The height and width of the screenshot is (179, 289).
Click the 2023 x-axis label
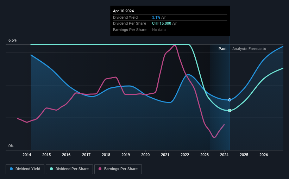pos(205,155)
